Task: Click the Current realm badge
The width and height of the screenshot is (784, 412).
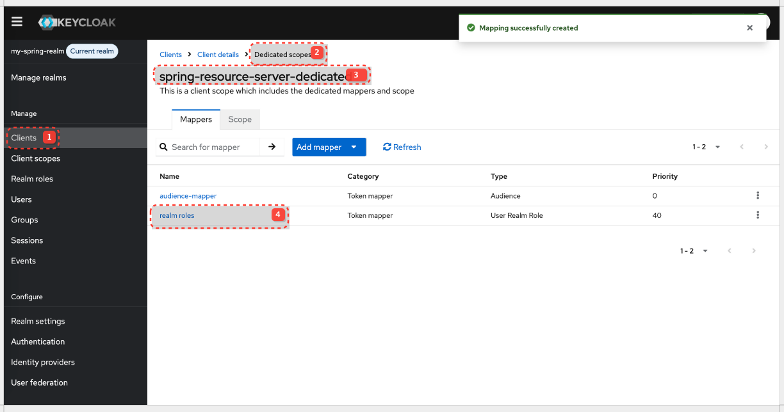Action: 92,51
